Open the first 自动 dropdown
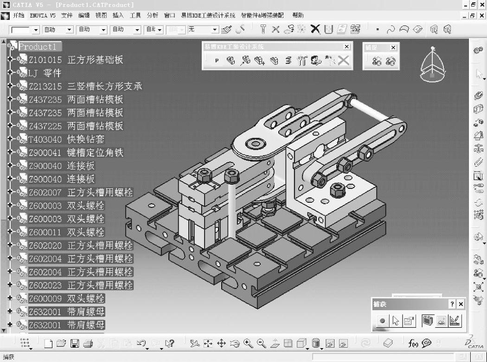 click(69, 30)
